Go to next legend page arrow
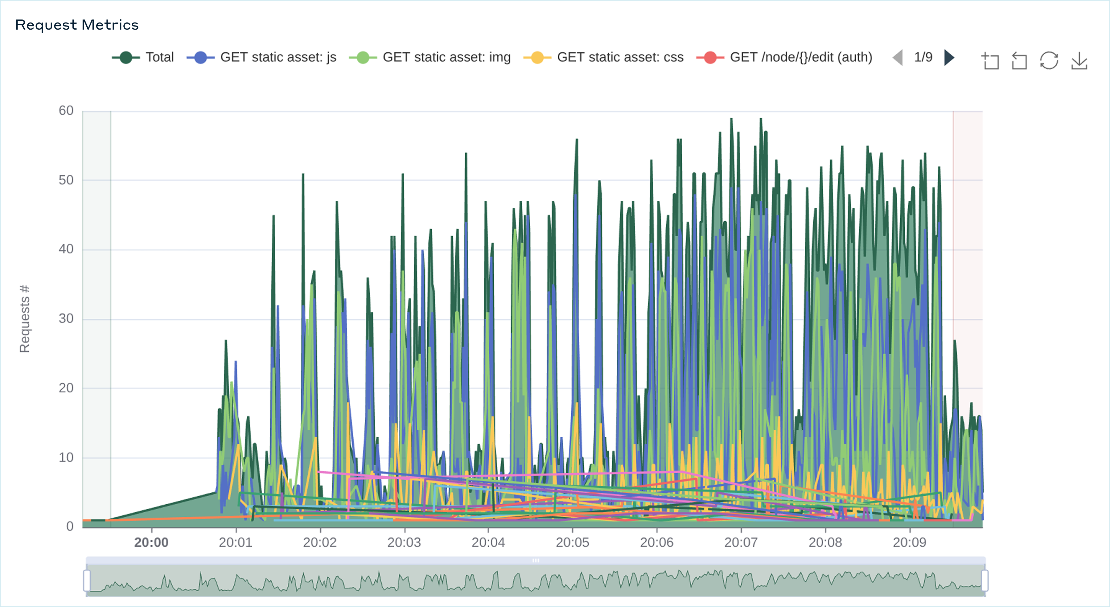1110x607 pixels. coord(949,57)
